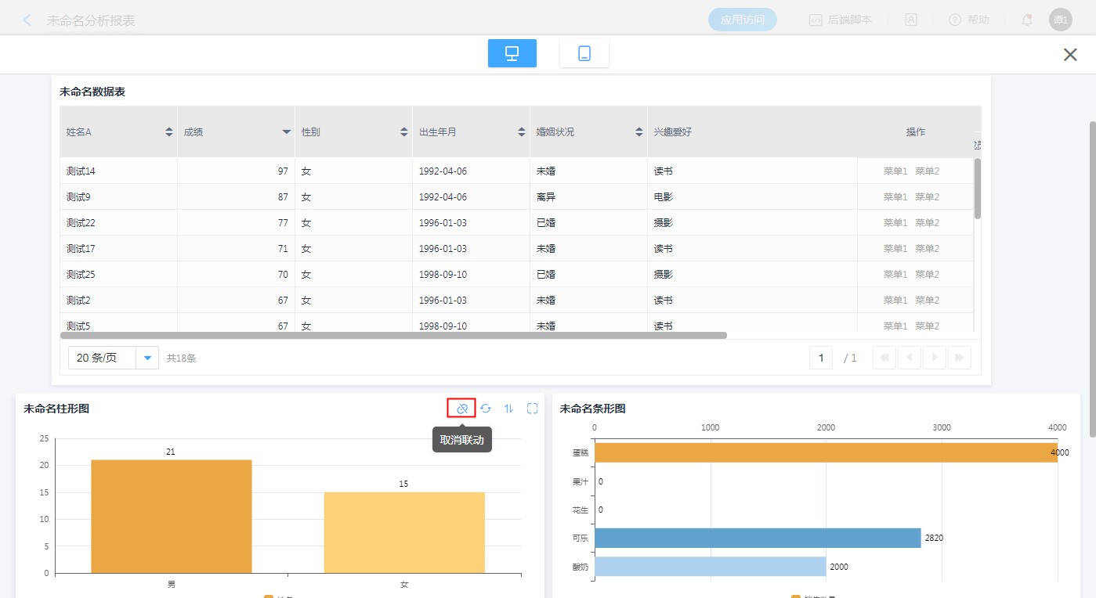
Task: Open the notification bell
Action: click(1026, 20)
